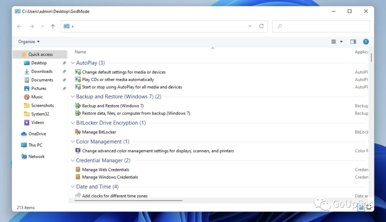Open help with the question mark icon
386x222 pixels.
[x=366, y=41]
